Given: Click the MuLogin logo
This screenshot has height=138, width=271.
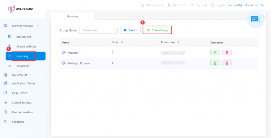Looking at the screenshot, I should 20,9.
